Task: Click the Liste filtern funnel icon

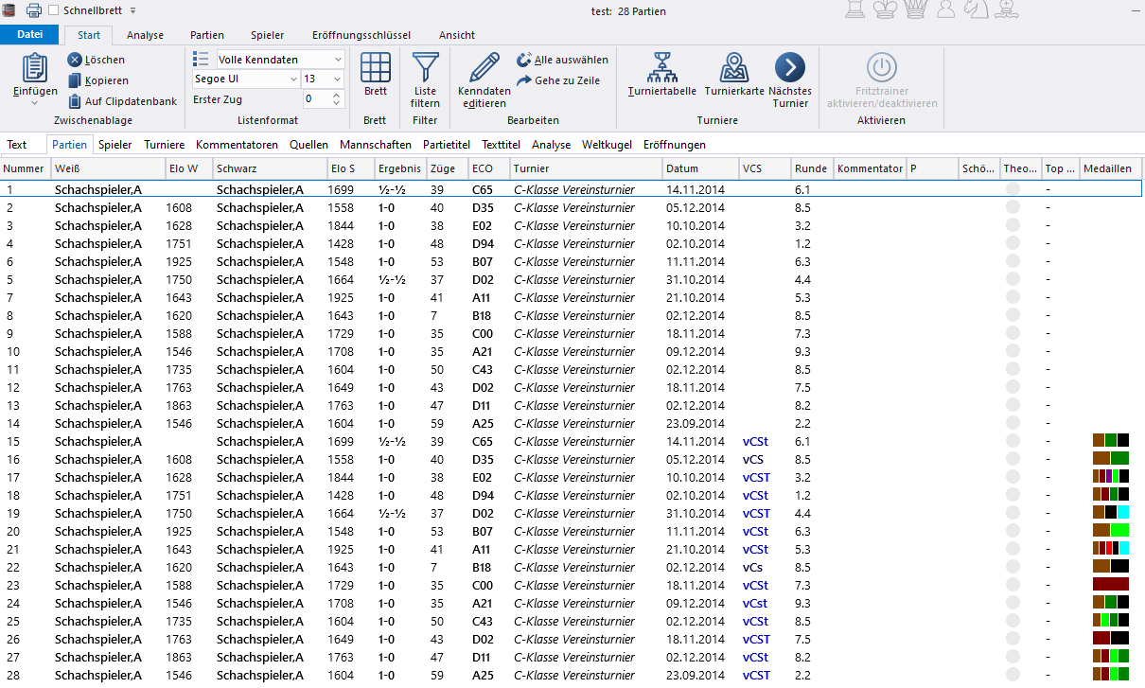Action: tap(426, 69)
